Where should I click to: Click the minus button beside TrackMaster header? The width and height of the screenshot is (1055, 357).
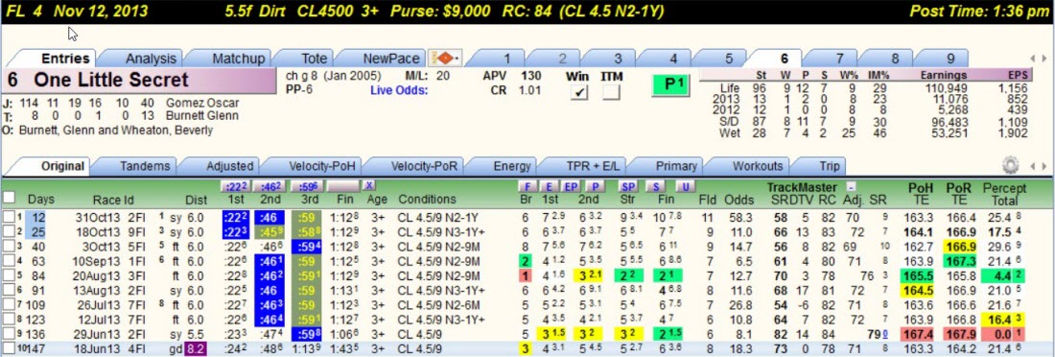(x=851, y=186)
